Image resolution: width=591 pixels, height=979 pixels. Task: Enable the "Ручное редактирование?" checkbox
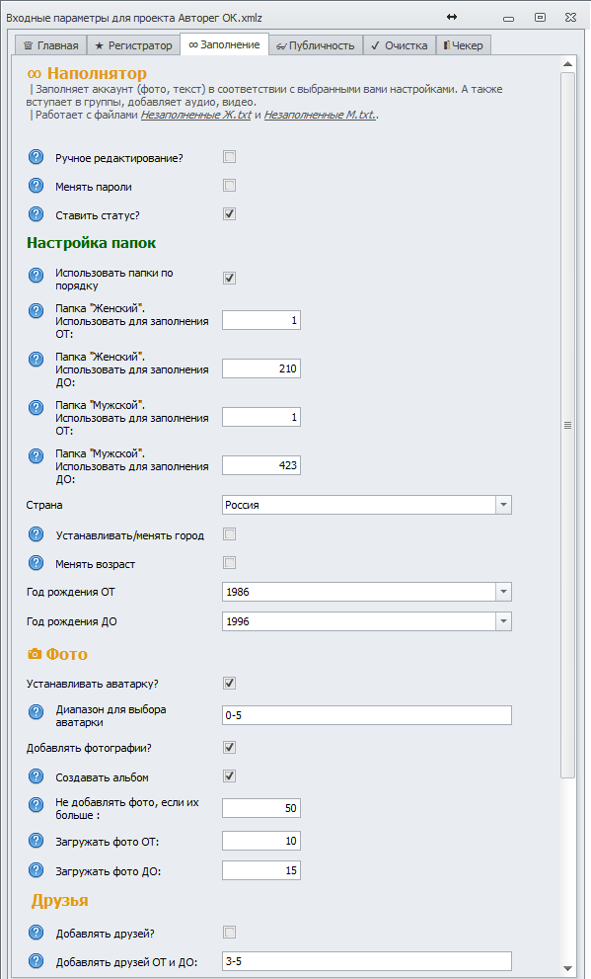pyautogui.click(x=228, y=156)
